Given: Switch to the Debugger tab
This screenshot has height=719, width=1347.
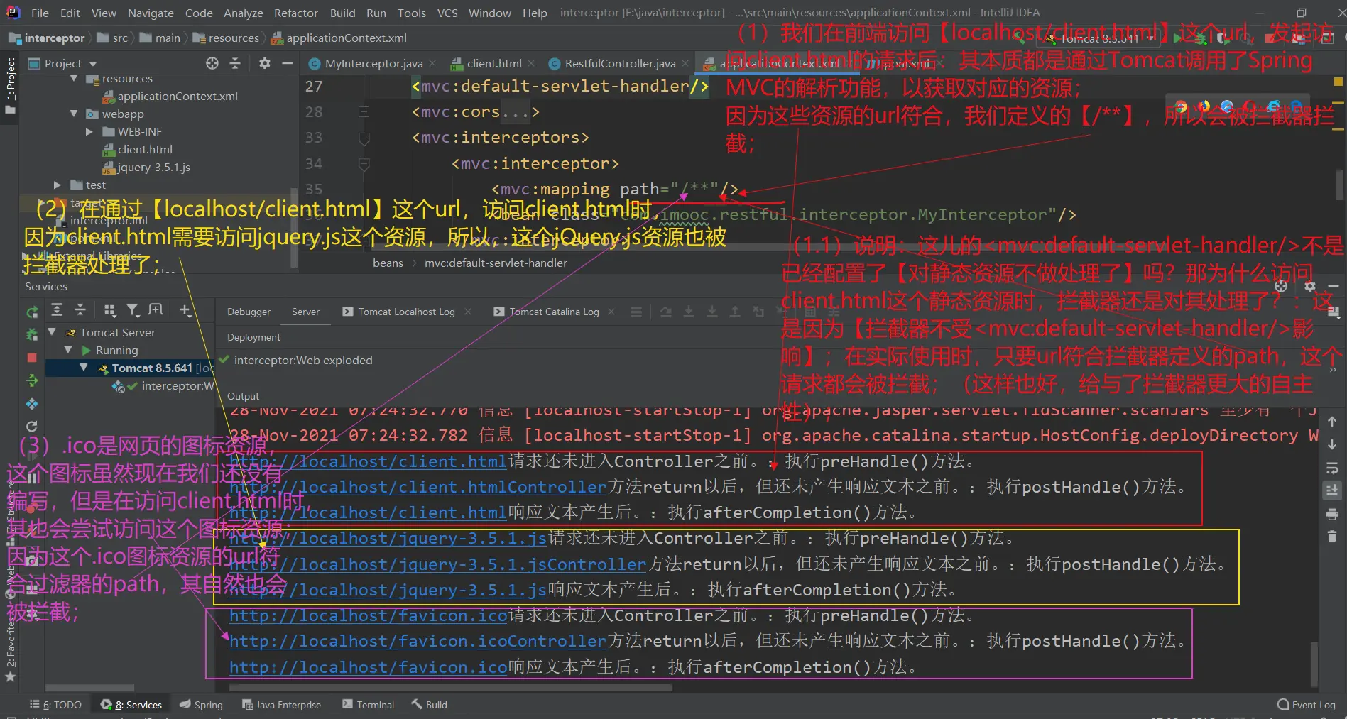Looking at the screenshot, I should (x=249, y=312).
